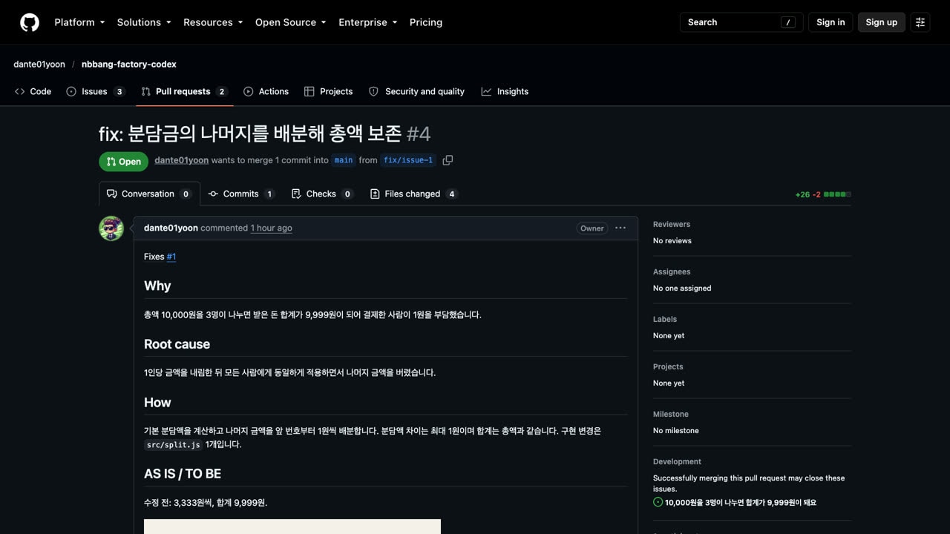Open the comment options ellipsis menu
The width and height of the screenshot is (950, 534).
point(620,228)
